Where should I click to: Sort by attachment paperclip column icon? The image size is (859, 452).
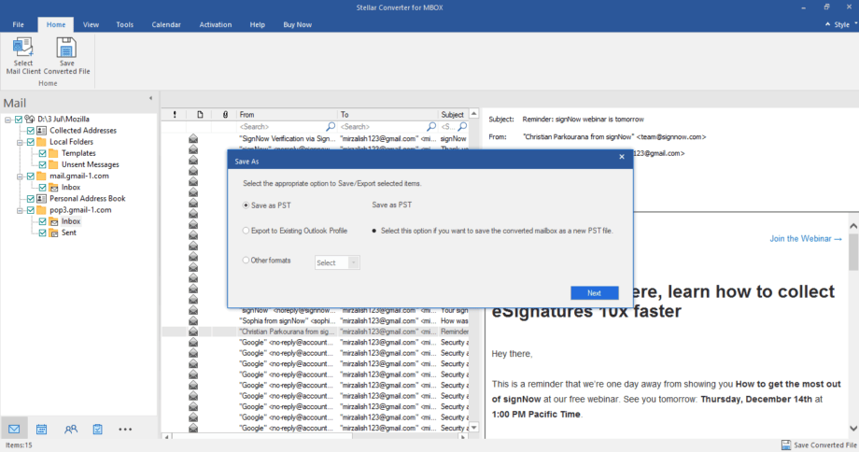click(225, 115)
